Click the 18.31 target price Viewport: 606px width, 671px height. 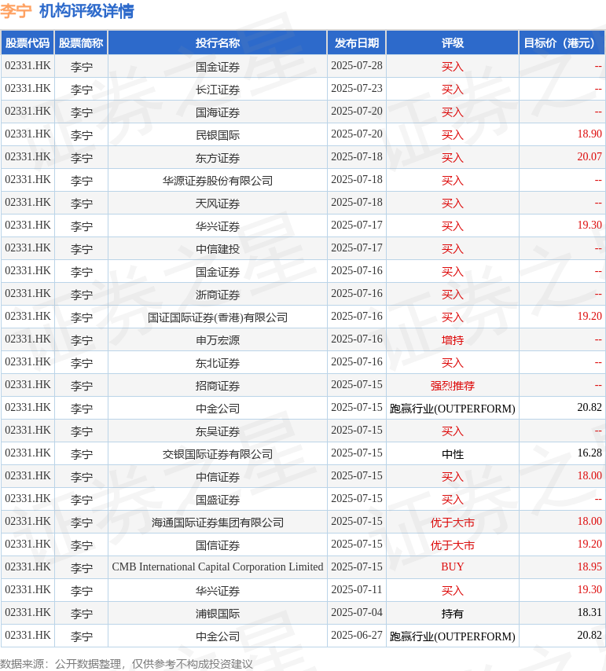(x=589, y=612)
